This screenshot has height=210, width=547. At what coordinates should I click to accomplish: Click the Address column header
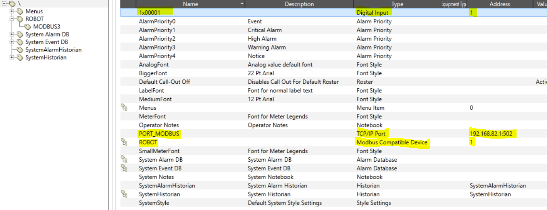[500, 4]
